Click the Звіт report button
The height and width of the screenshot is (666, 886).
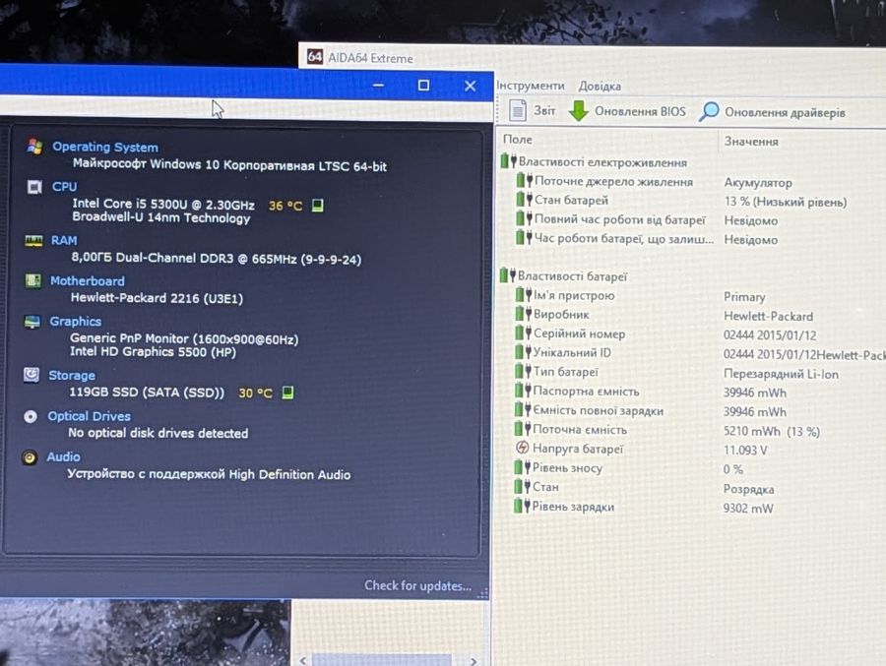pos(533,111)
